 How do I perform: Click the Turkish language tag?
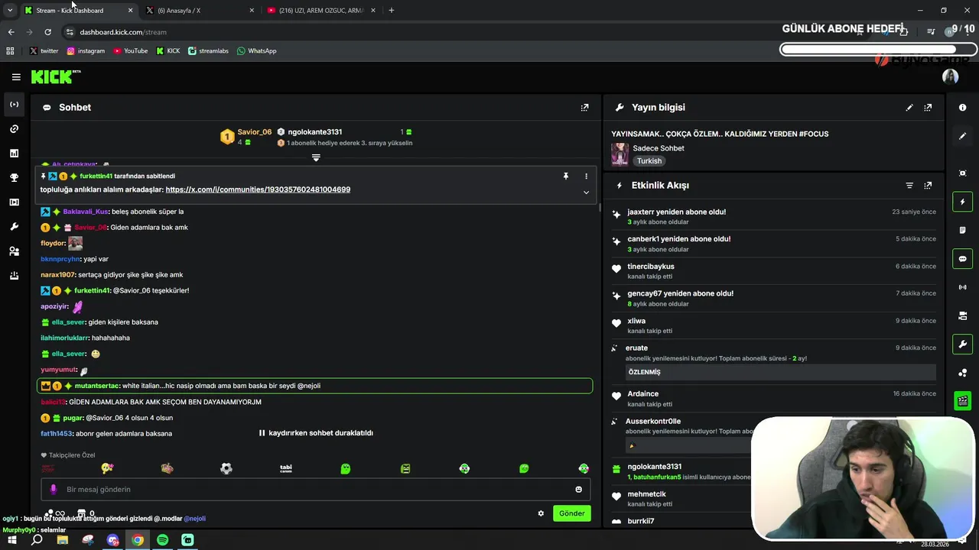pyautogui.click(x=649, y=161)
